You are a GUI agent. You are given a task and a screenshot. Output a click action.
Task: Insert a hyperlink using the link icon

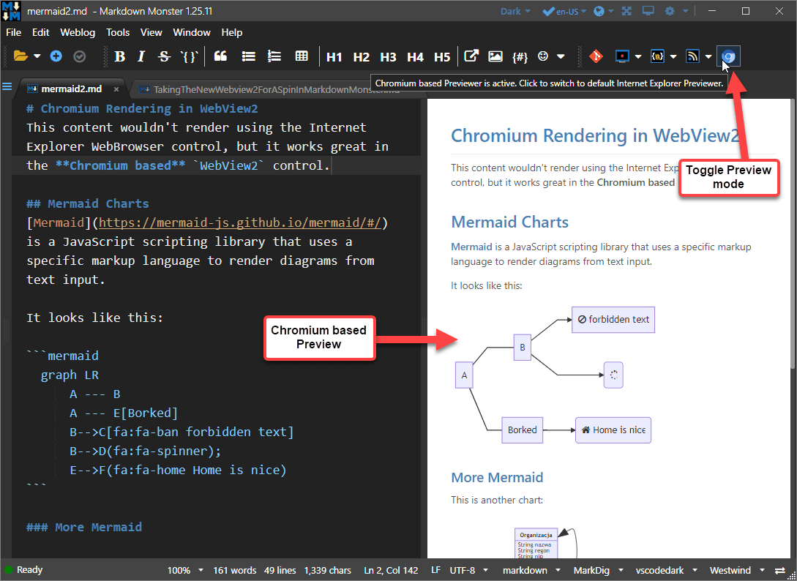[471, 56]
